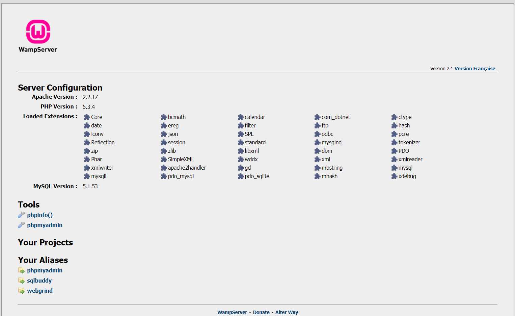515x316 pixels.
Task: Click the puzzle icon next to bcmath
Action: [164, 117]
